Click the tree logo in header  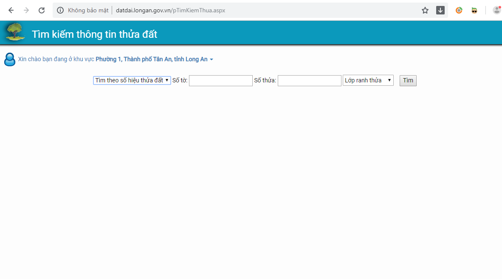[x=15, y=32]
